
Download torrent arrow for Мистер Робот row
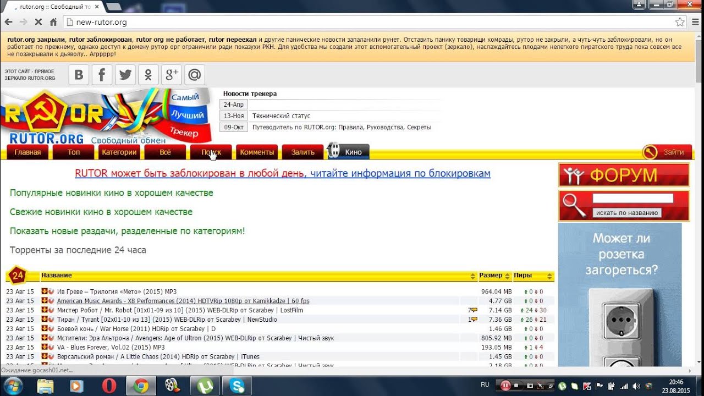[45, 310]
